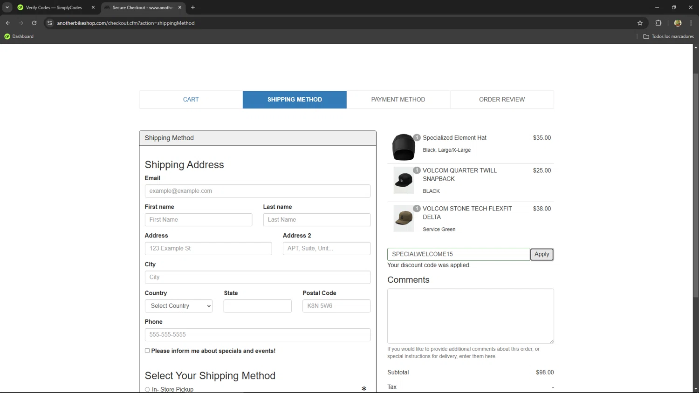Select the PAYMENT METHOD step
This screenshot has height=393, width=699.
coord(398,100)
